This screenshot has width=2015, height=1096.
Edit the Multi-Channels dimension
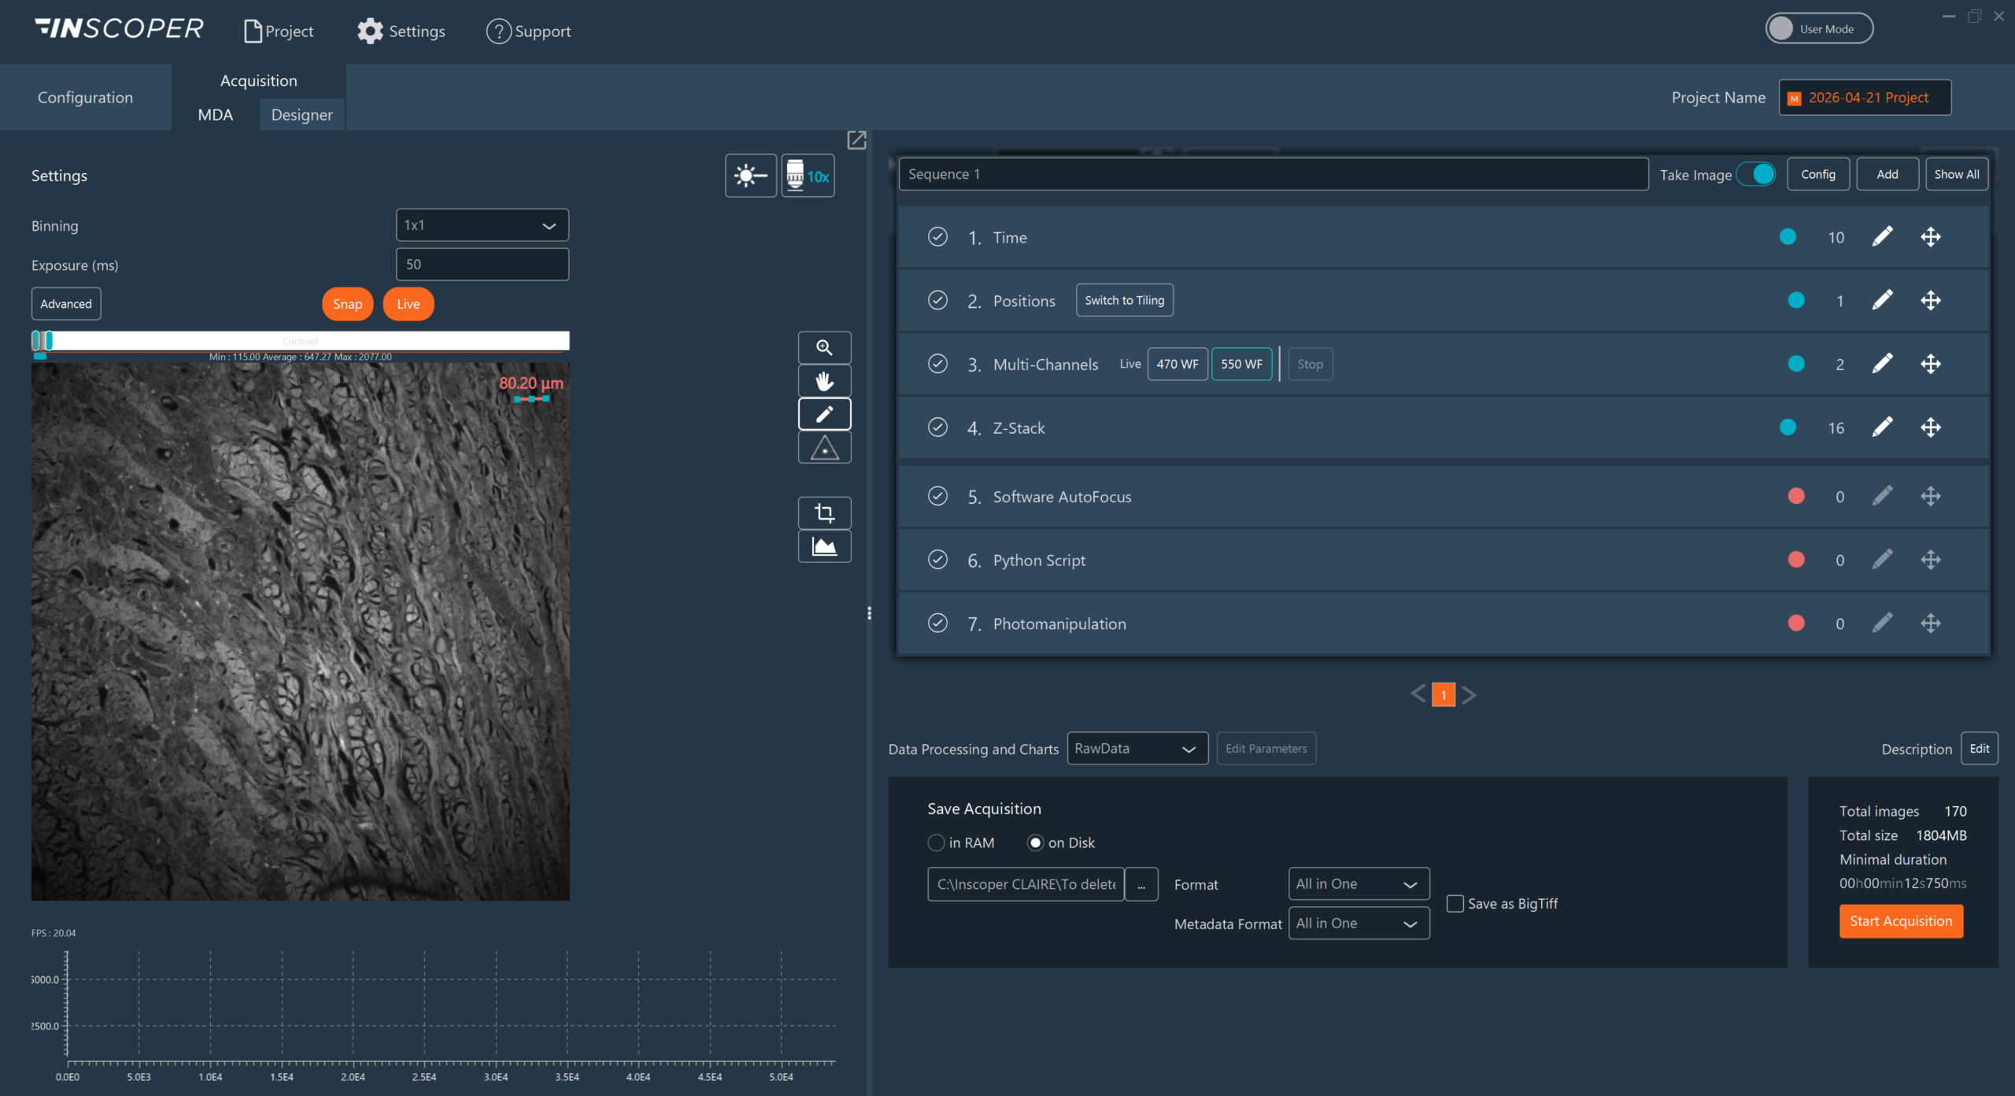coord(1882,364)
